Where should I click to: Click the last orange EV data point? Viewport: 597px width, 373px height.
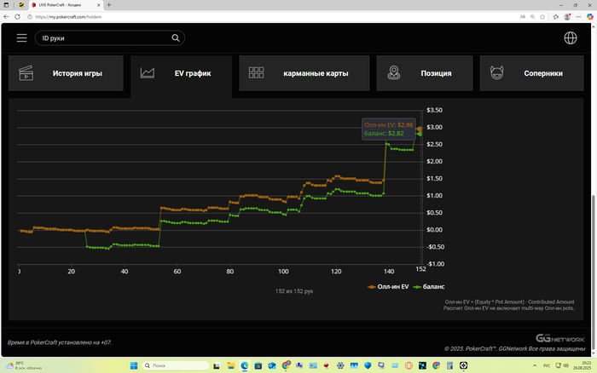(420, 129)
